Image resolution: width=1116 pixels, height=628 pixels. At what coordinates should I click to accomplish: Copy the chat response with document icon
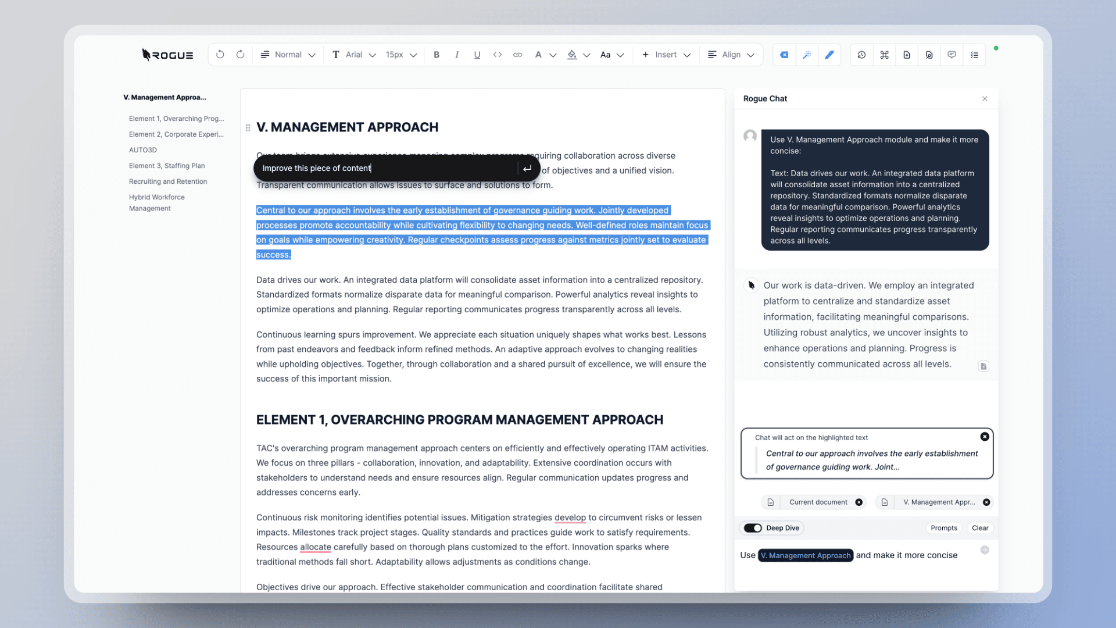pyautogui.click(x=983, y=366)
